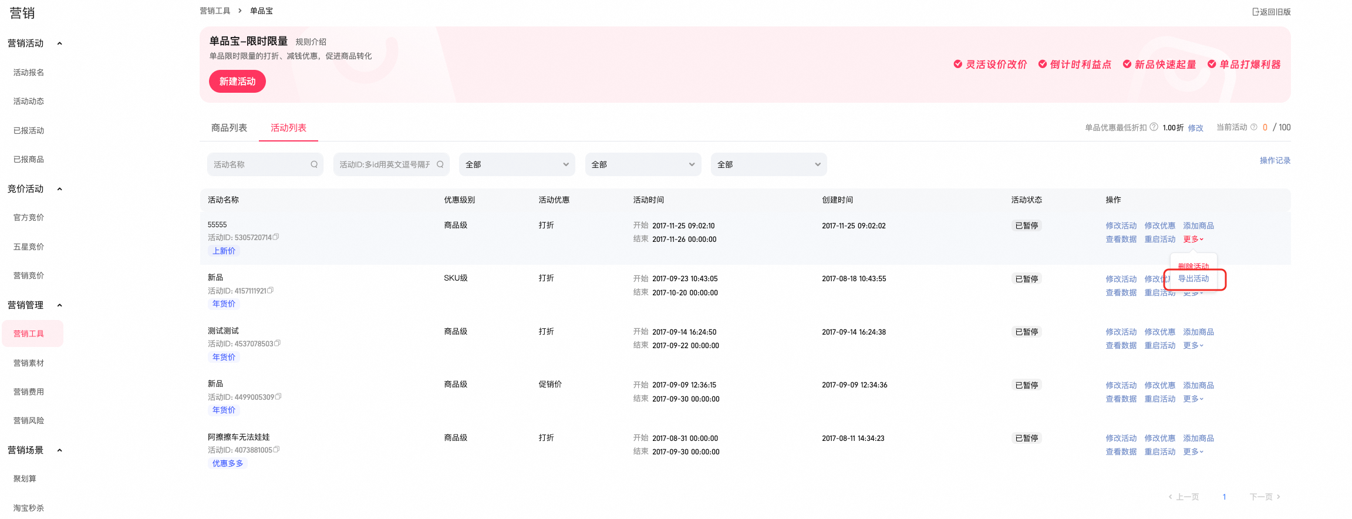This screenshot has height=519, width=1352.
Task: Click 上新价 tag under activity 55555
Action: (x=224, y=251)
